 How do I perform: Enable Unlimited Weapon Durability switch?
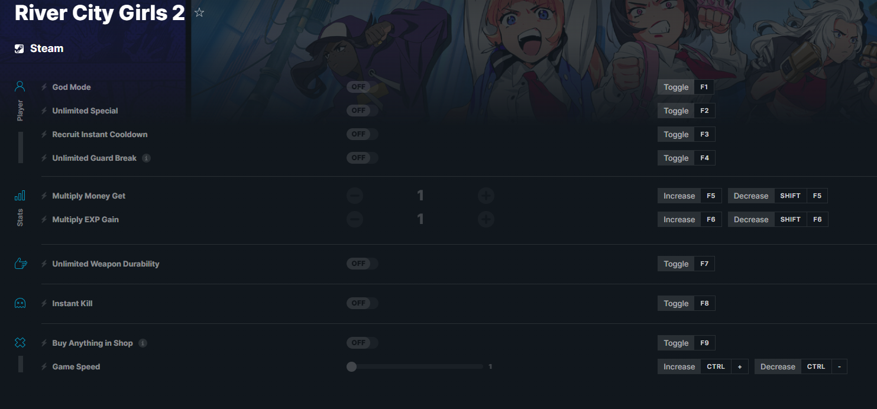362,264
